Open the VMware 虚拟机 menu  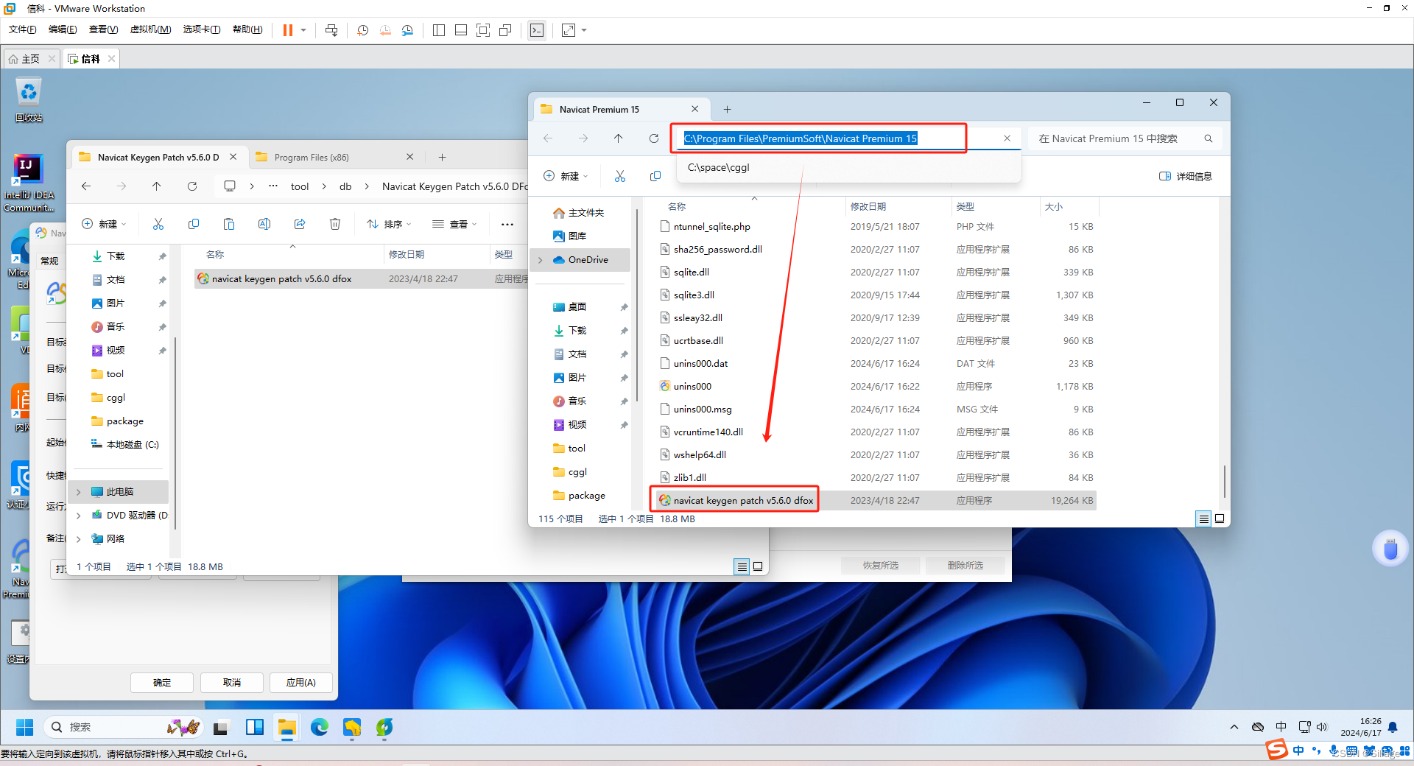pyautogui.click(x=150, y=29)
